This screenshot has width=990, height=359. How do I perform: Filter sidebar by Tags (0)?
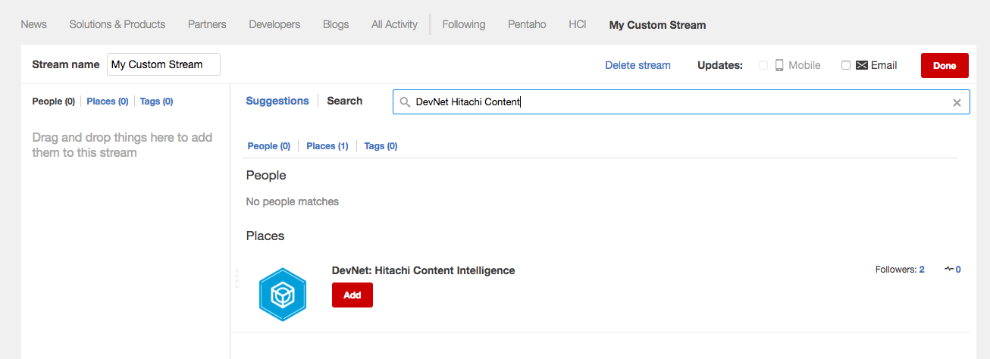(156, 101)
